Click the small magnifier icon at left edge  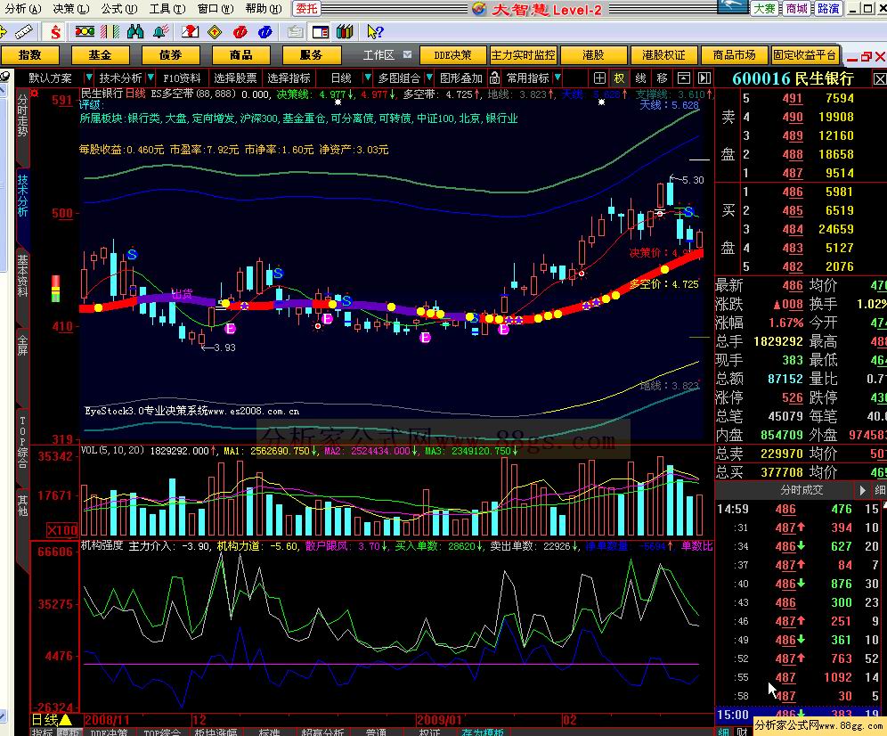tap(4, 76)
